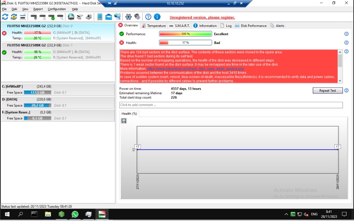Open the Configuration menu
This screenshot has width=354, height=221.
point(57,9)
